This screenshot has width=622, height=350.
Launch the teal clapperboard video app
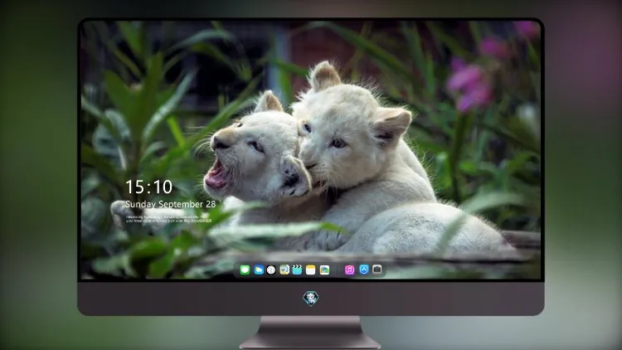pos(297,270)
